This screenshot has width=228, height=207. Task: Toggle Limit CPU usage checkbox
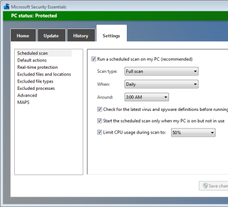pyautogui.click(x=100, y=133)
